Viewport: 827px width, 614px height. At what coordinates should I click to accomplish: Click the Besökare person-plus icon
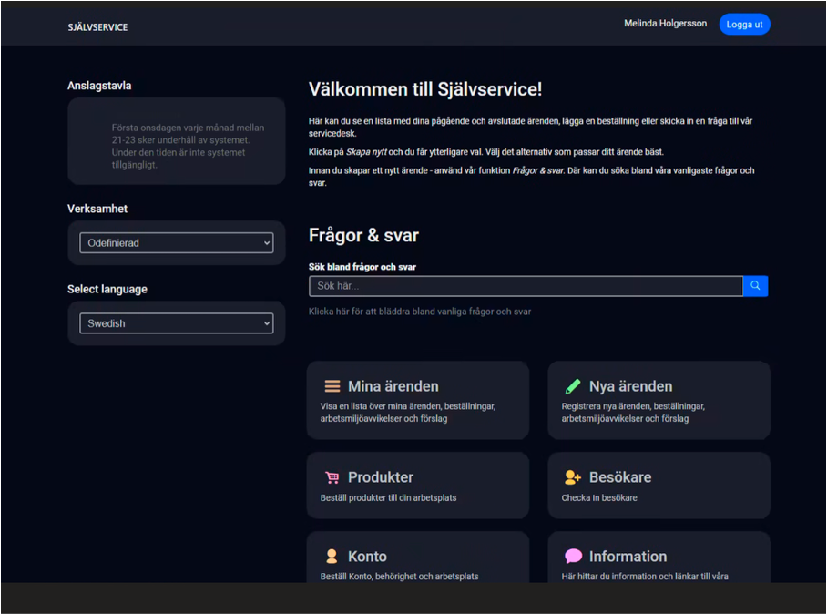click(572, 477)
